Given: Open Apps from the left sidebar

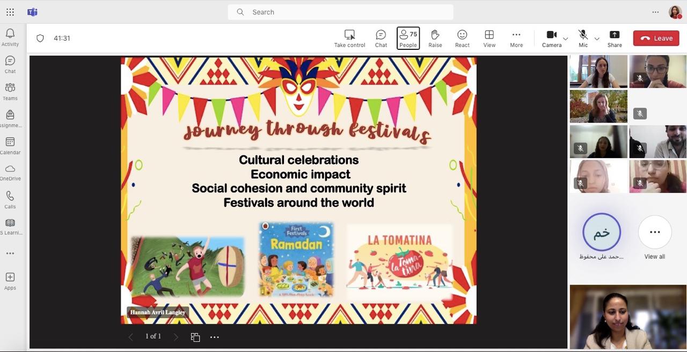Looking at the screenshot, I should pos(10,281).
